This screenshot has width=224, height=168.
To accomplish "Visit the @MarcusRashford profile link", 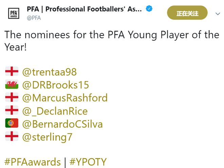I will pyautogui.click(x=65, y=98).
